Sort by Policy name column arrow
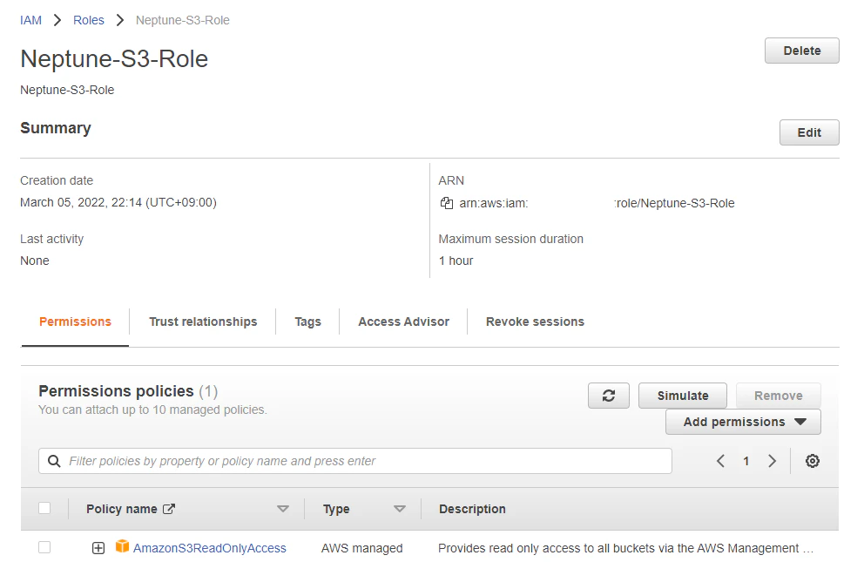 pyautogui.click(x=283, y=509)
